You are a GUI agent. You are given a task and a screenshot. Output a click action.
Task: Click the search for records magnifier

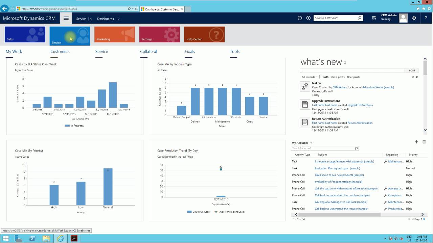click(356, 148)
